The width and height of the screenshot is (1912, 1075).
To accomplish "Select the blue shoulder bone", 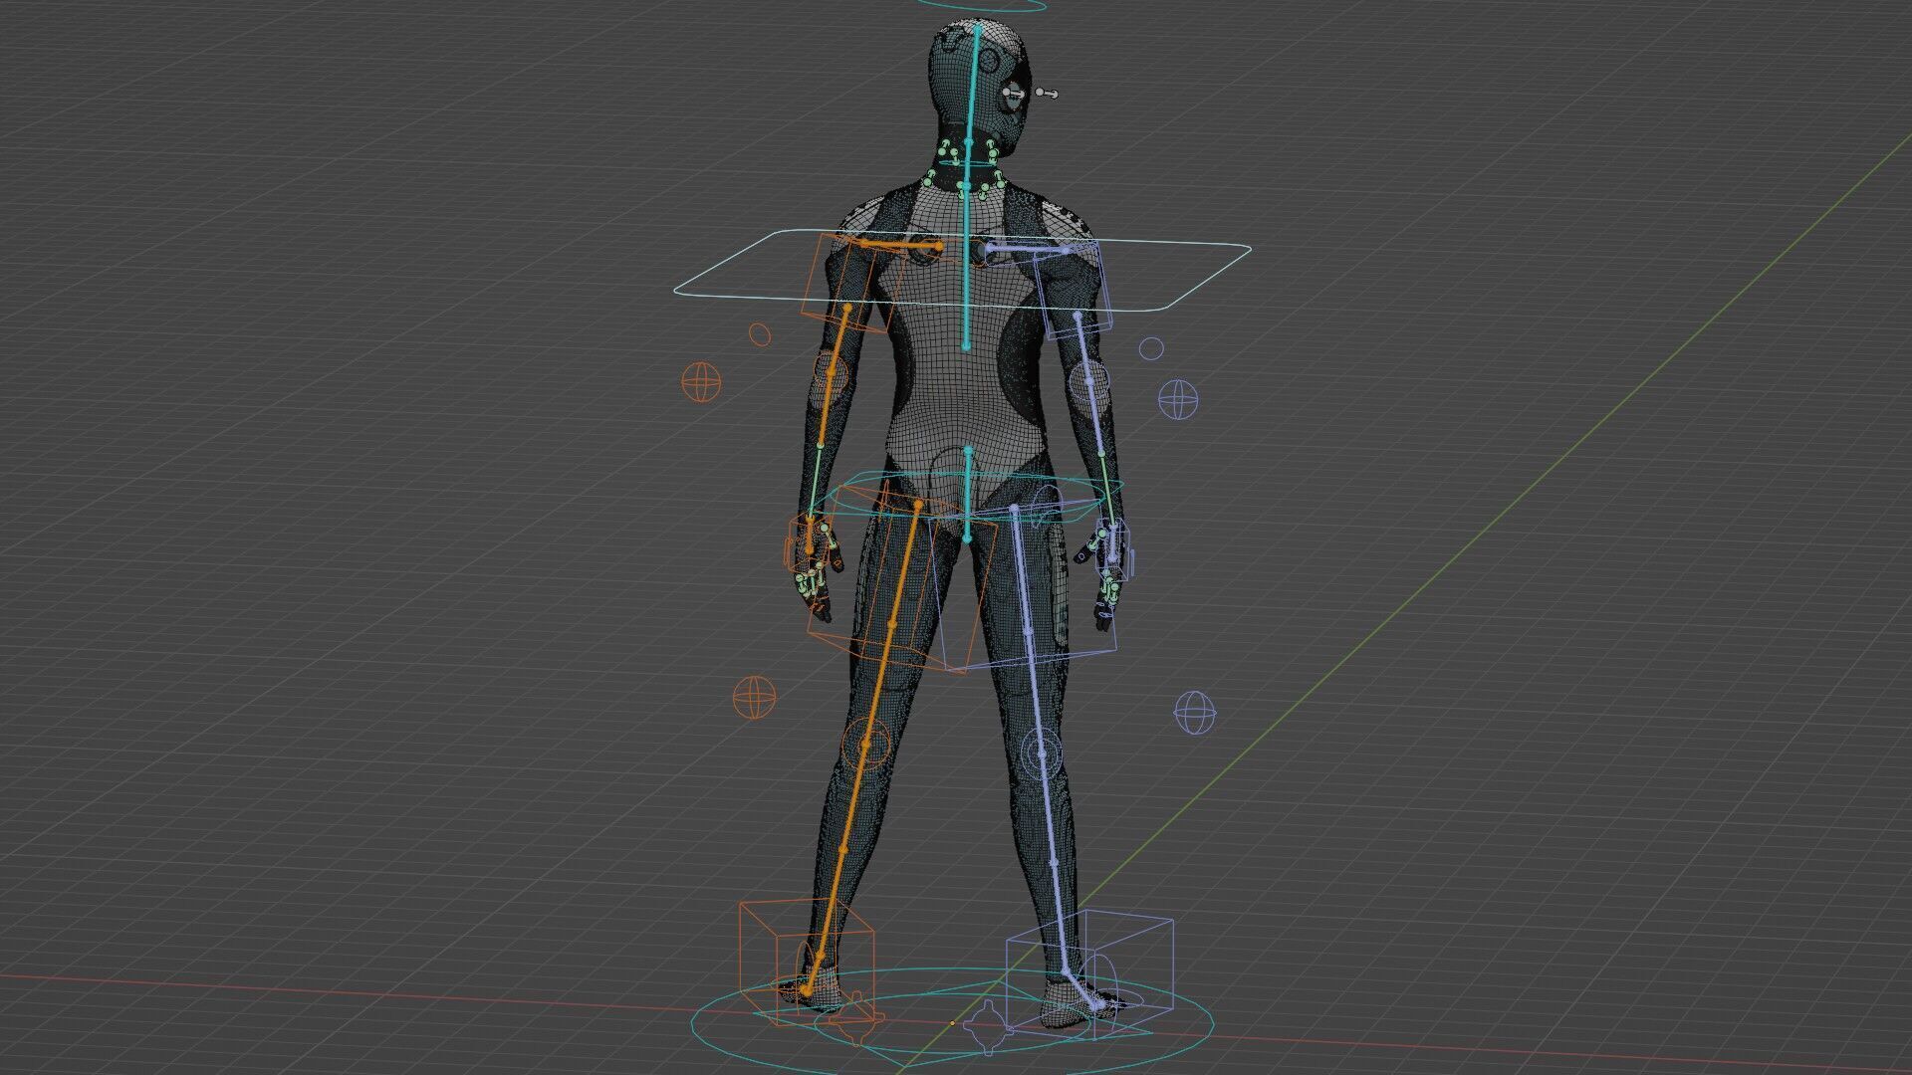I will 1028,247.
